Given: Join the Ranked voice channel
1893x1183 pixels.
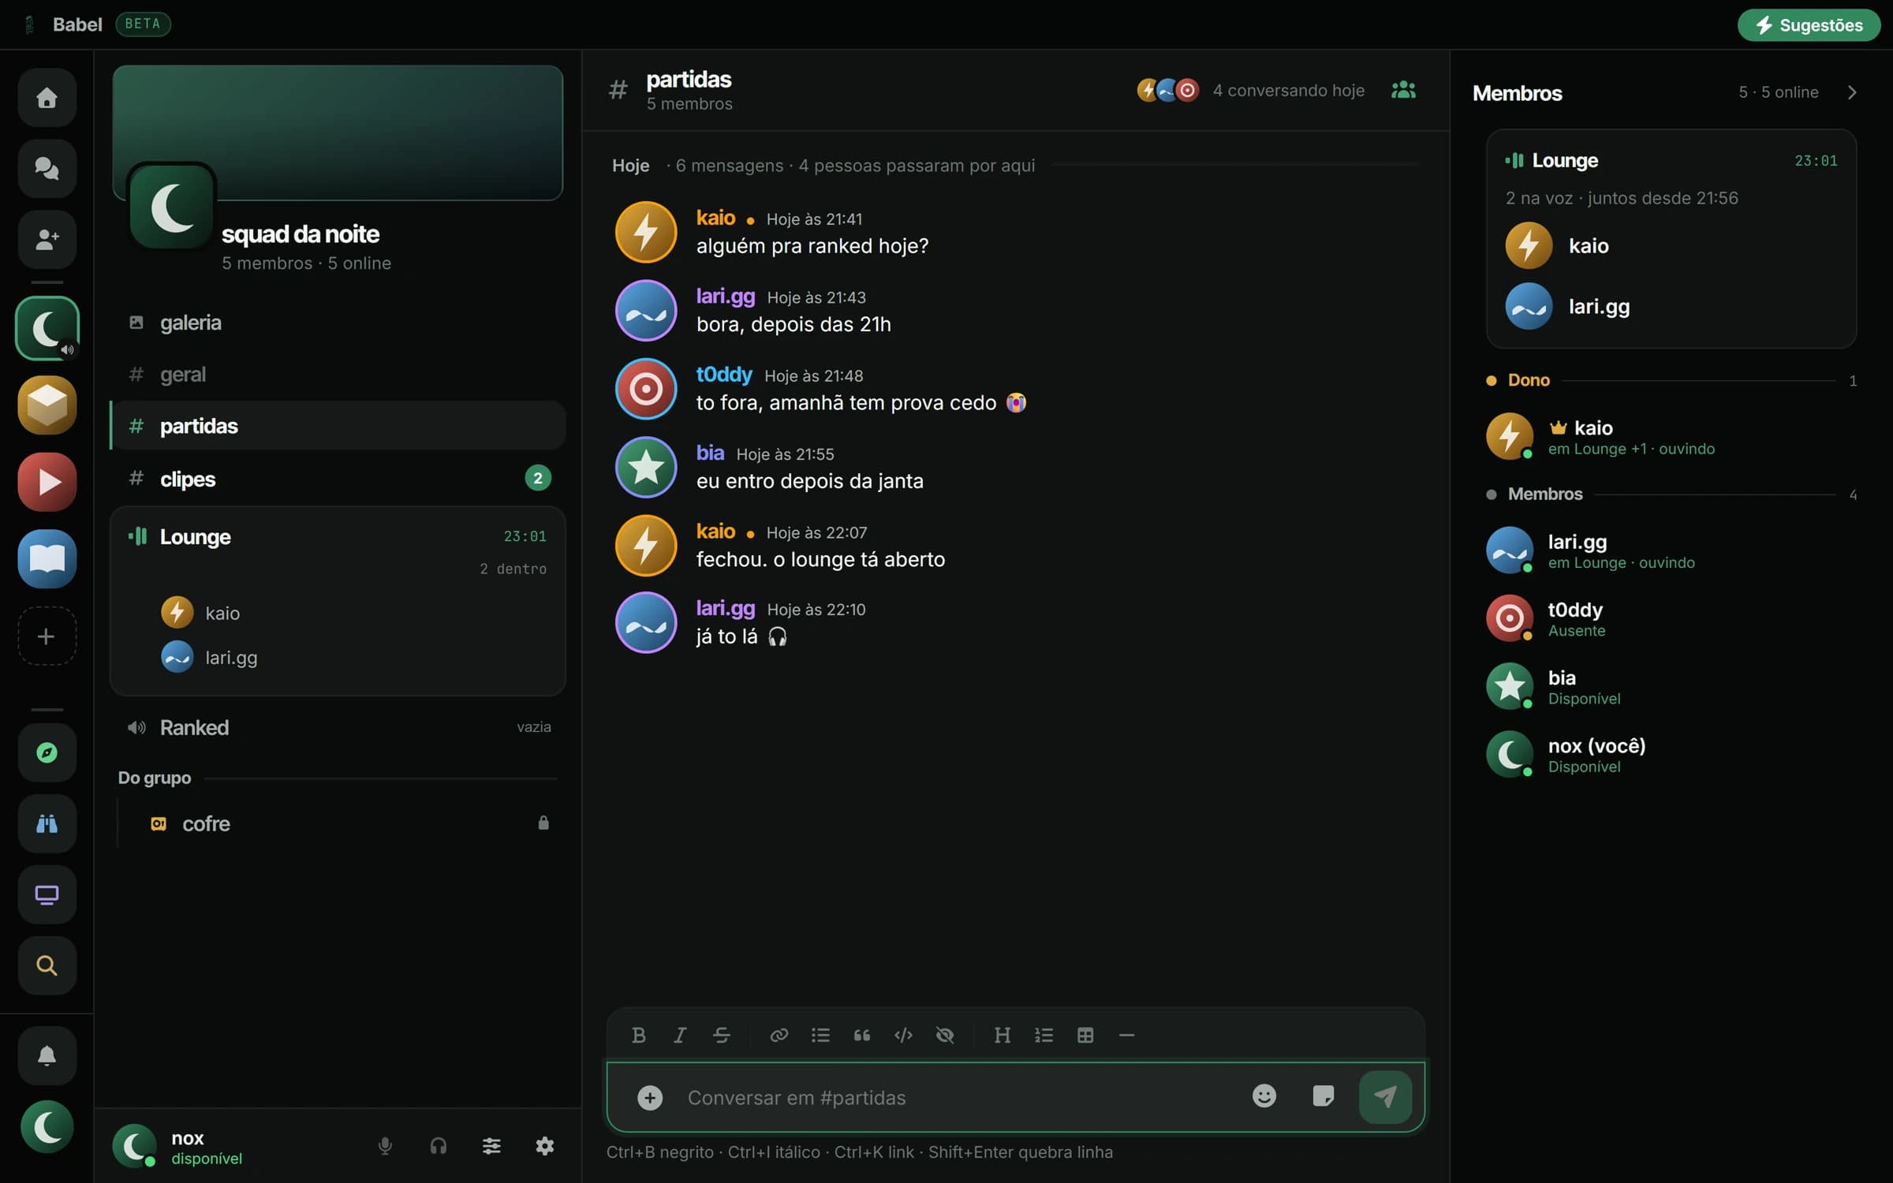Looking at the screenshot, I should pyautogui.click(x=338, y=727).
